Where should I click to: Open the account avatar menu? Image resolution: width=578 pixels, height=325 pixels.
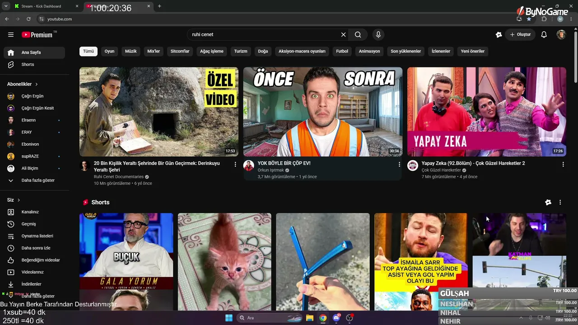(561, 35)
